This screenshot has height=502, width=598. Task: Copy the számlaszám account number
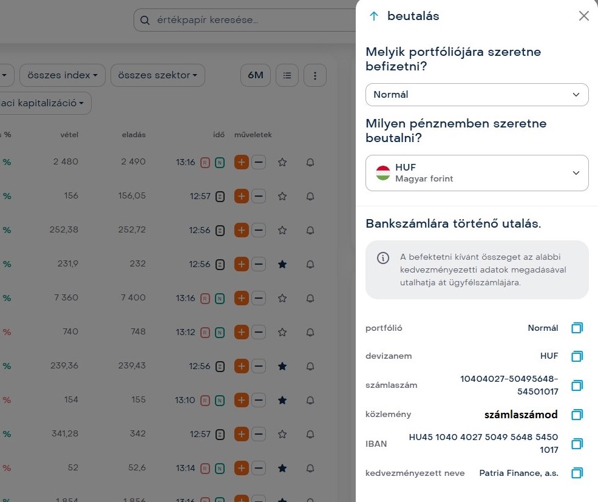pyautogui.click(x=577, y=385)
